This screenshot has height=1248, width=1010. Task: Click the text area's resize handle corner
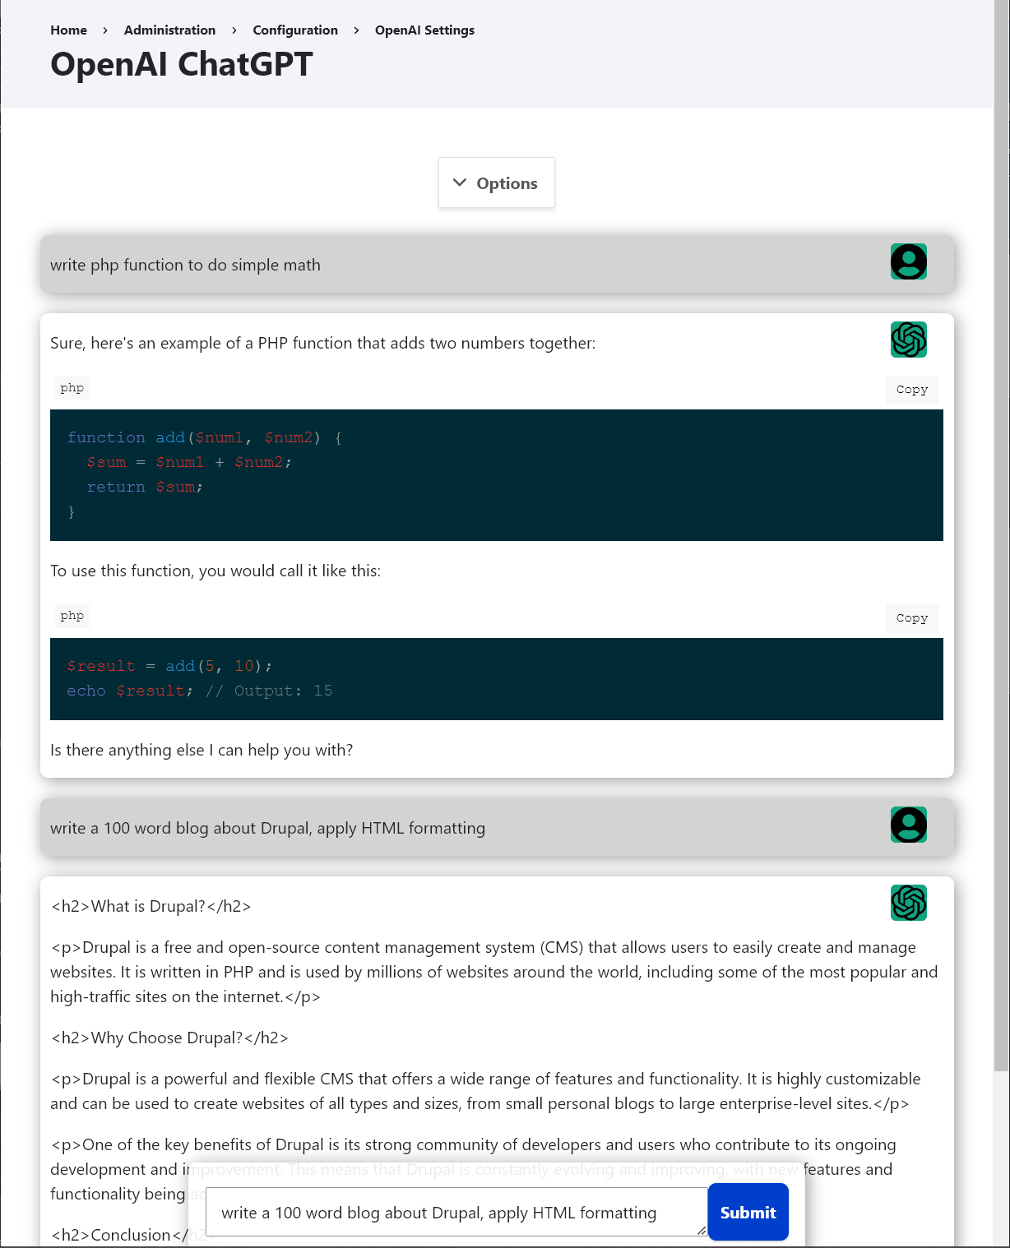click(702, 1231)
